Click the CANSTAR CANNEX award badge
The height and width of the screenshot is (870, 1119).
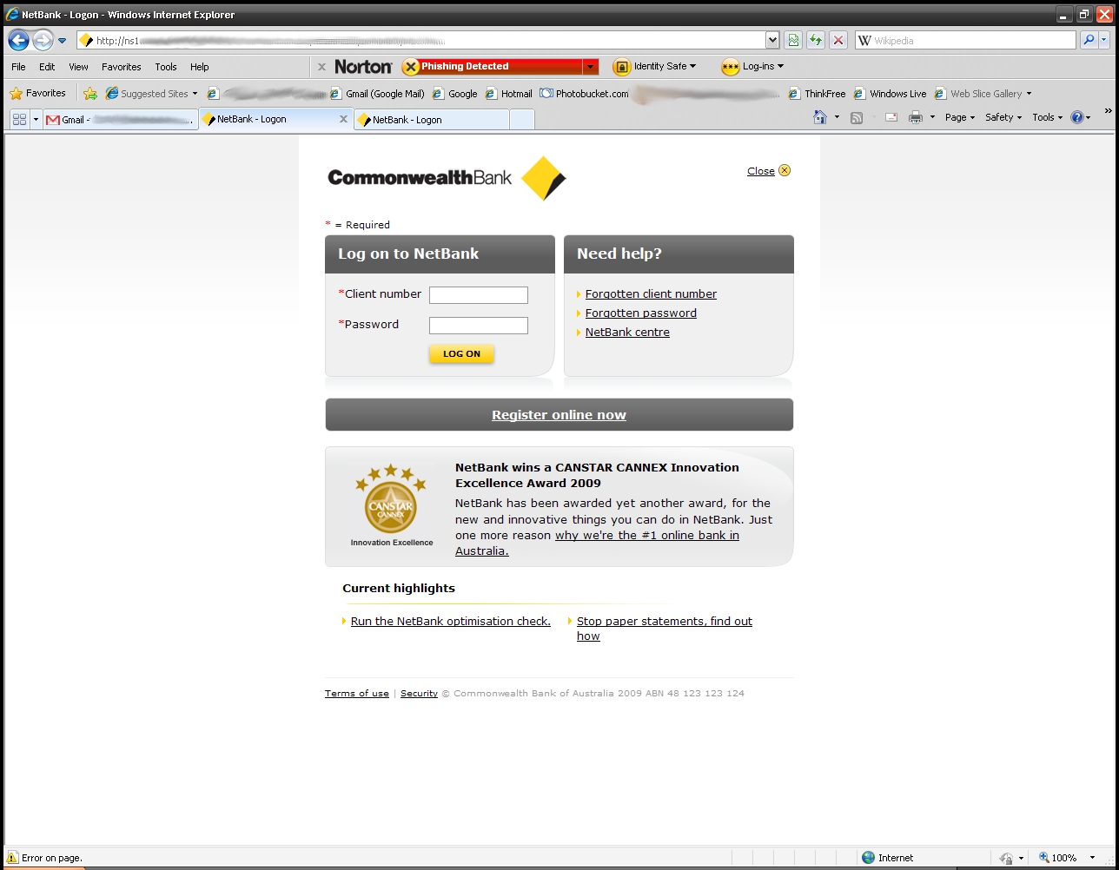(391, 505)
